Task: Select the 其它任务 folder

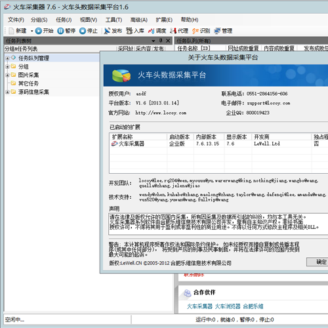Action: tap(28, 83)
